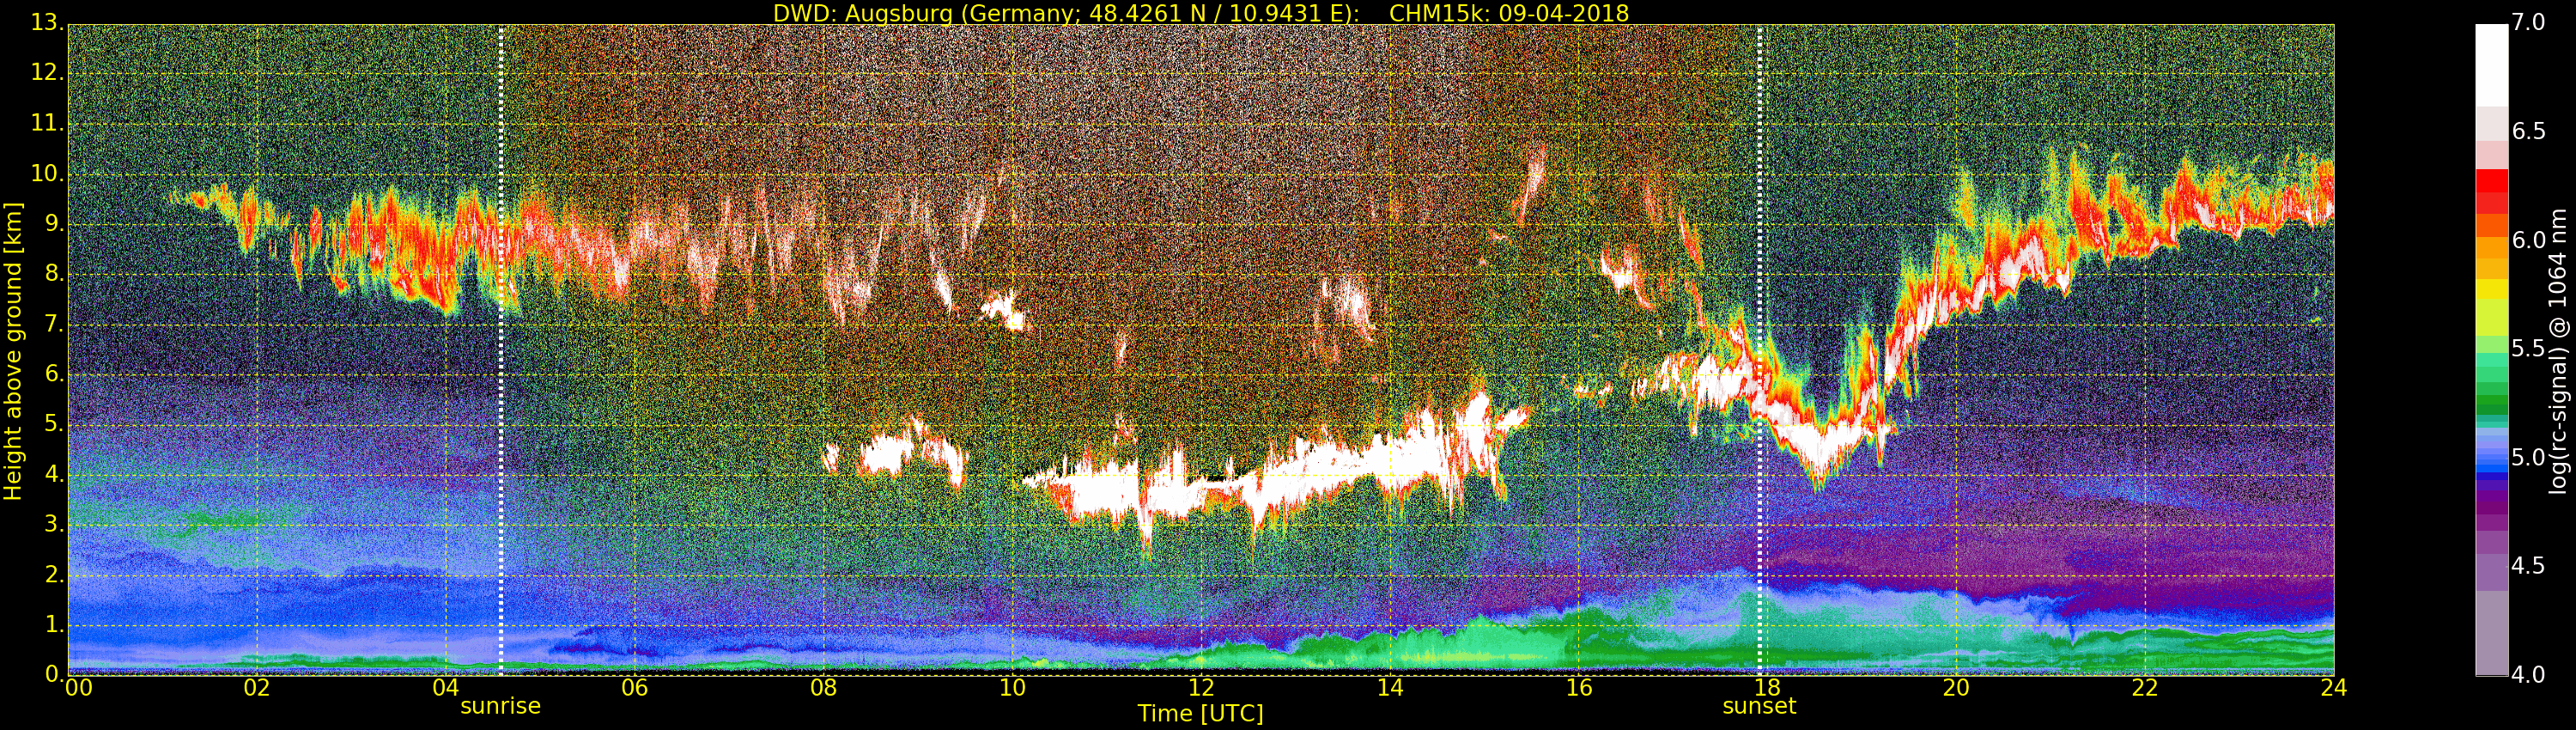Click the colorbar tick label '4.5'
Screen dimensions: 2576x730
pos(2529,566)
